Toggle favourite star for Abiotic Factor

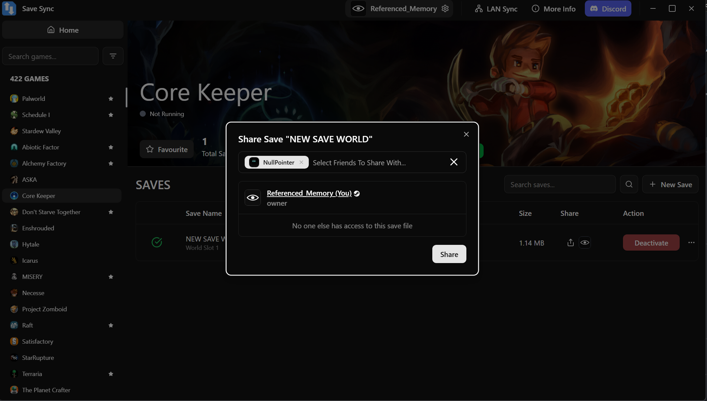(111, 147)
